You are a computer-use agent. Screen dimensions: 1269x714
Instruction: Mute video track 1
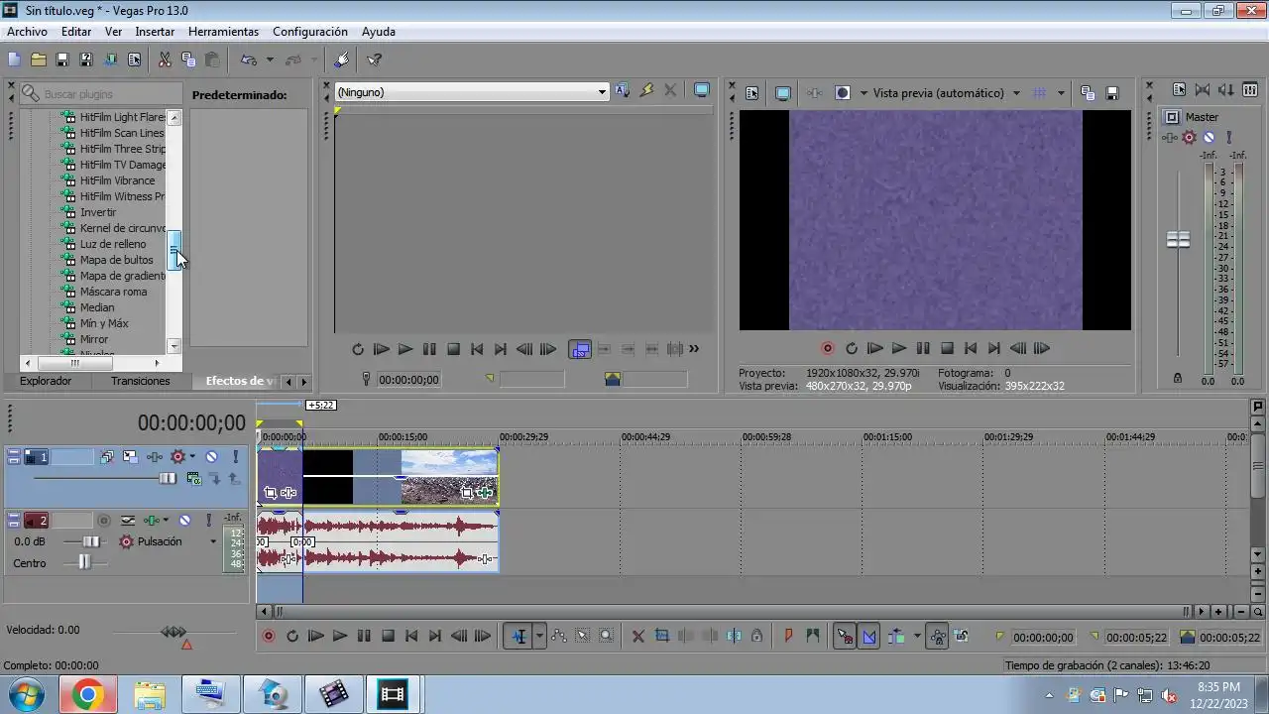click(211, 457)
